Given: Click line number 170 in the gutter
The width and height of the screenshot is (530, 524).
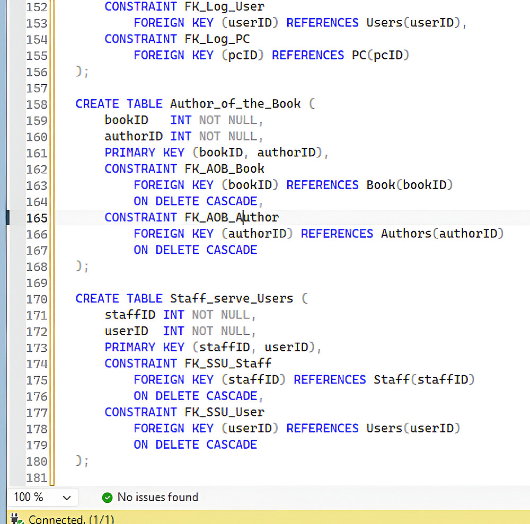Looking at the screenshot, I should tap(37, 299).
